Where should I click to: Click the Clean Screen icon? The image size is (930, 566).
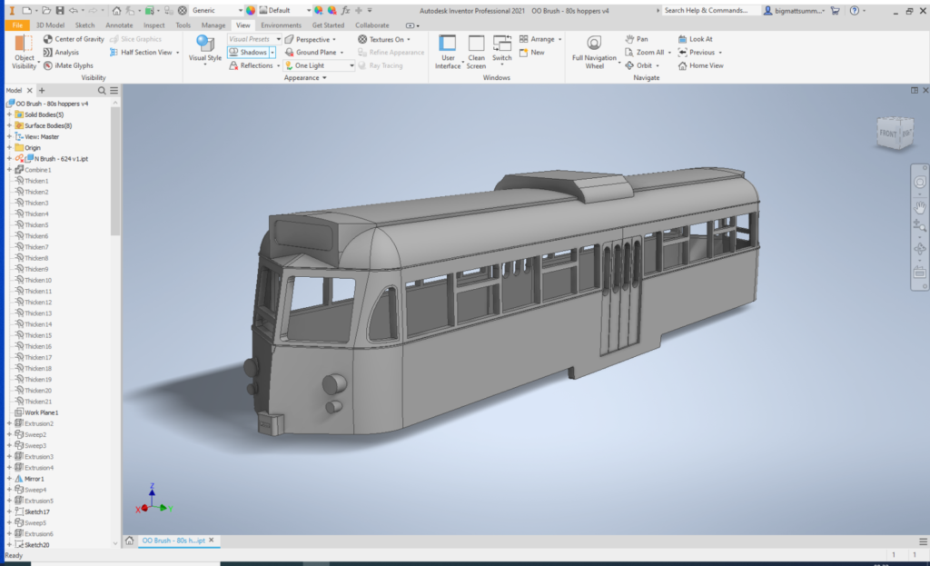(476, 49)
